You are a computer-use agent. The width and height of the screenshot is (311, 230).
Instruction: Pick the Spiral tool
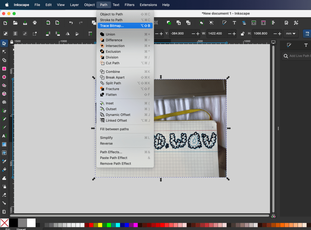click(x=4, y=102)
